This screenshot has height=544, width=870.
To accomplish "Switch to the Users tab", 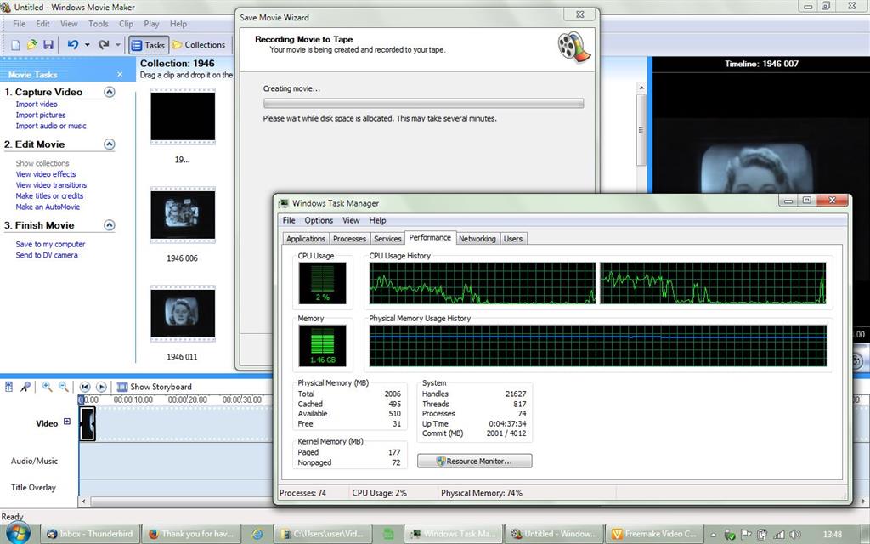I will pos(512,239).
